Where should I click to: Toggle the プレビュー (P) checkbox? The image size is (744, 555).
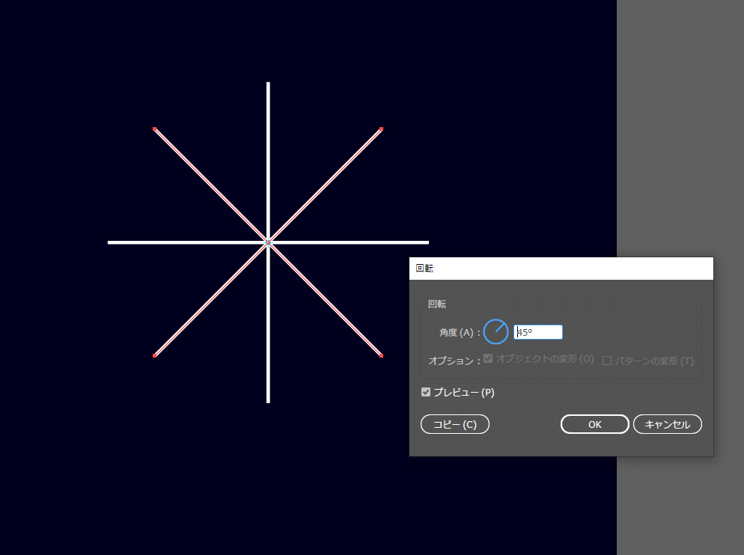click(x=426, y=392)
